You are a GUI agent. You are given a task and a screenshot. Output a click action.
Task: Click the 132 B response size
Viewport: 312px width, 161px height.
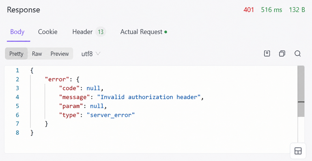coord(297,10)
